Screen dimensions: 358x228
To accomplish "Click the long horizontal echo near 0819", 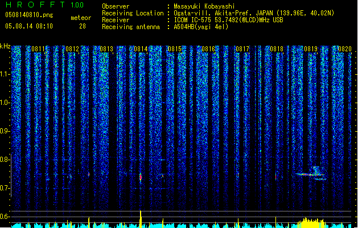I will (311, 174).
